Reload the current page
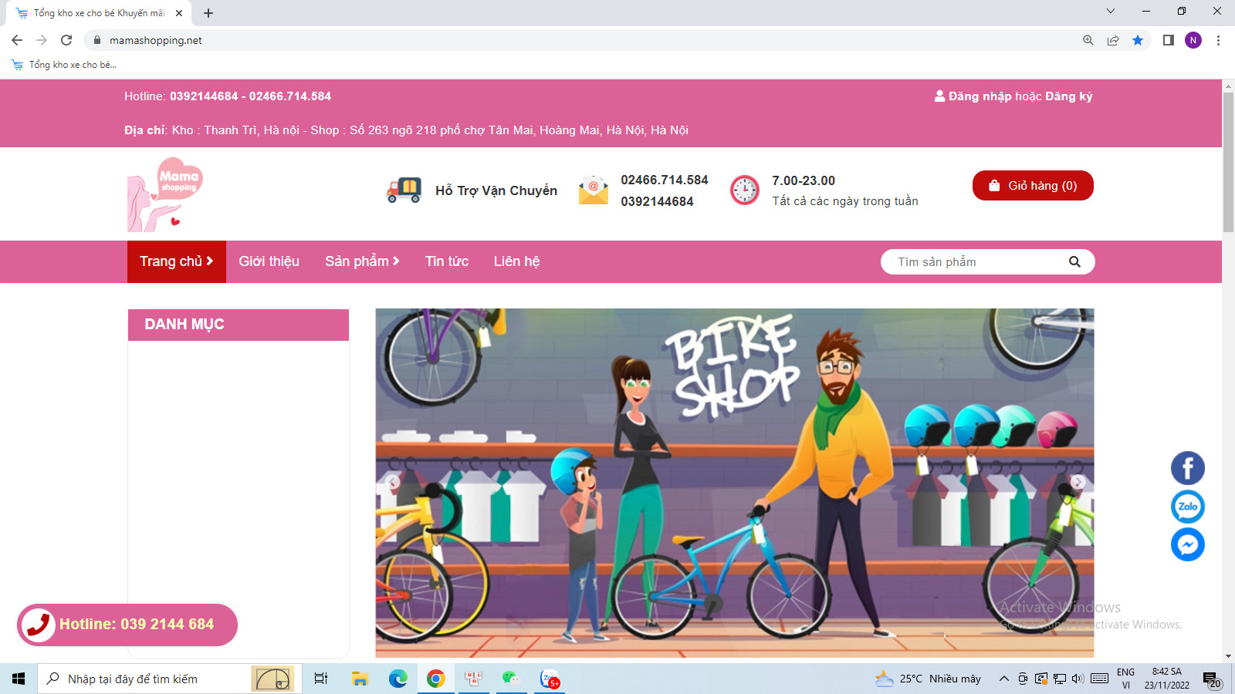Image resolution: width=1235 pixels, height=694 pixels. pos(66,40)
